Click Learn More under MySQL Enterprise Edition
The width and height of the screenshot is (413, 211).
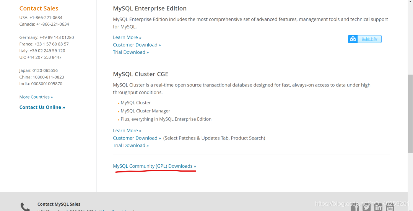click(x=127, y=37)
